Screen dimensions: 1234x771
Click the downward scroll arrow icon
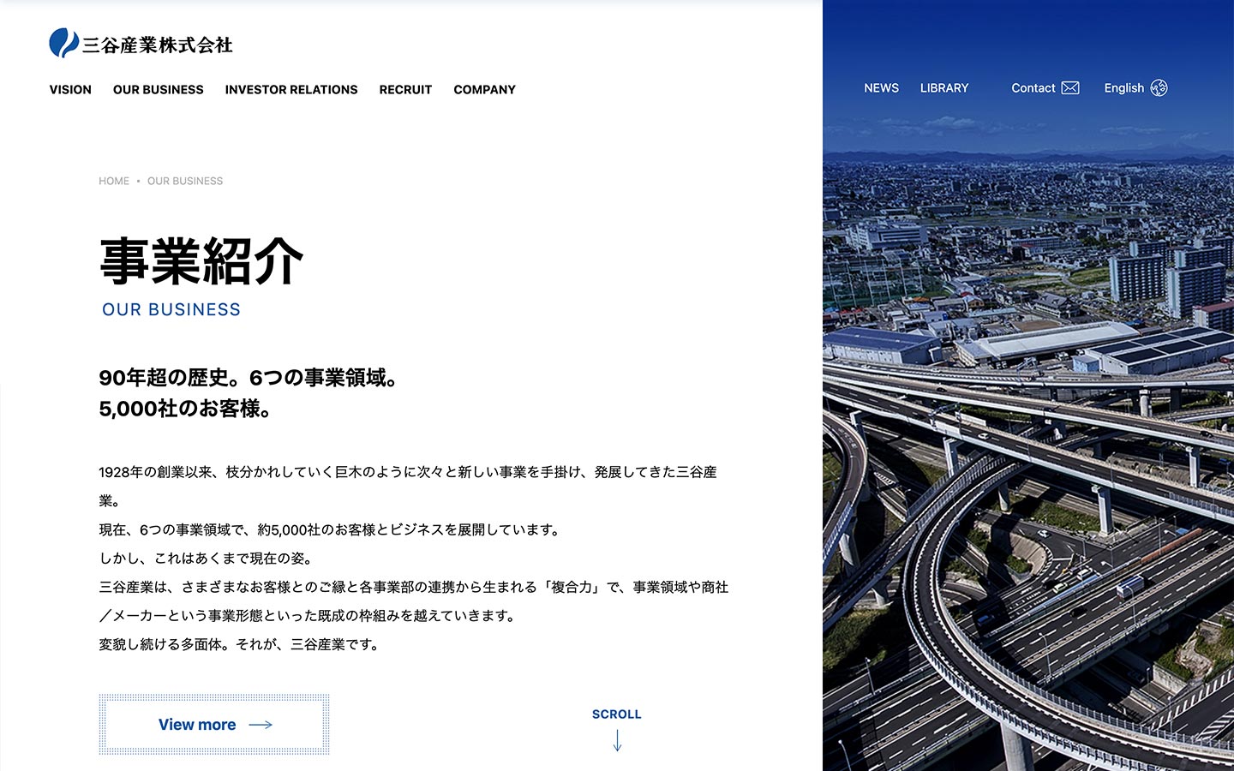click(x=617, y=740)
